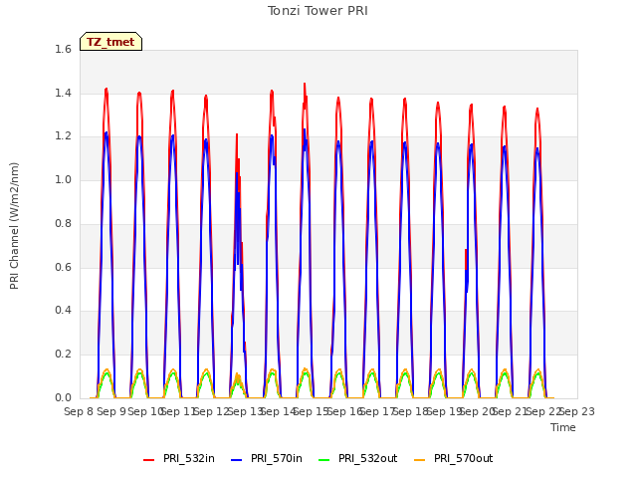Select the PRI_570in legend label
Image resolution: width=637 pixels, height=478 pixels.
[x=277, y=458]
